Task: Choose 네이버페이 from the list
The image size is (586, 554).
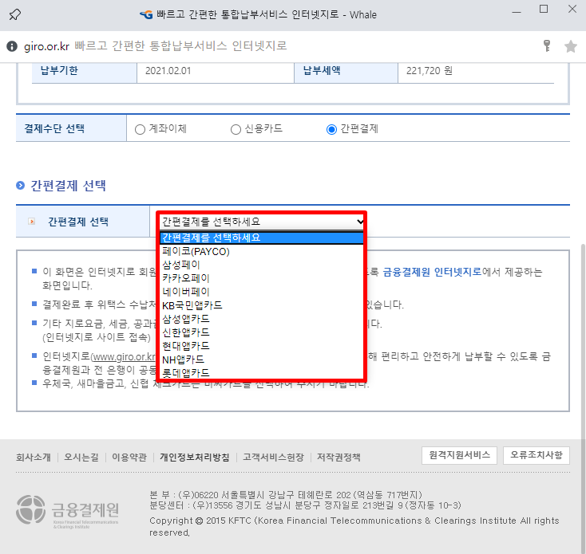Action: pyautogui.click(x=262, y=292)
